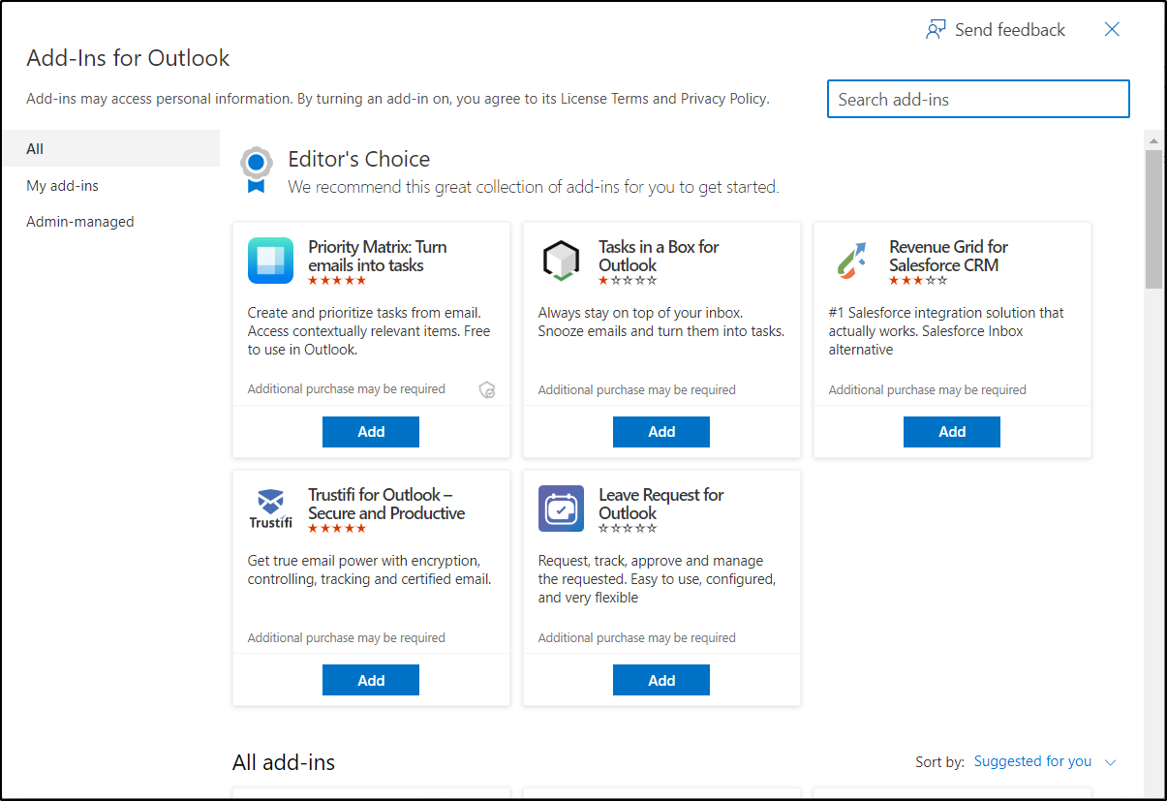Viewport: 1167px width, 801px height.
Task: Add Priority Matrix add-in
Action: point(371,432)
